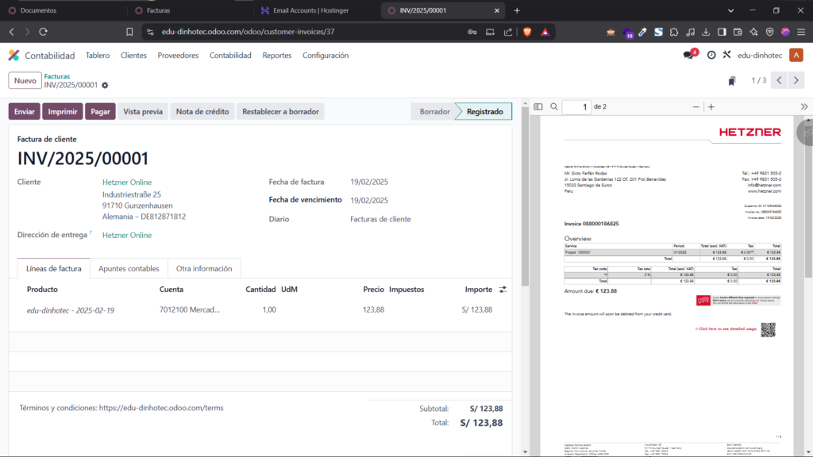813x457 pixels.
Task: Click the Odoo Contabilidad app logo
Action: 14,55
